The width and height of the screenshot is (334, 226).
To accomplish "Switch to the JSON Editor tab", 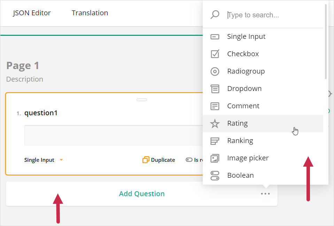I will (31, 13).
